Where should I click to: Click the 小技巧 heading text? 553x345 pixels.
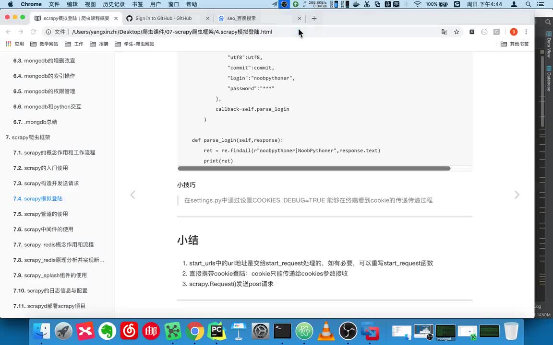pos(186,185)
